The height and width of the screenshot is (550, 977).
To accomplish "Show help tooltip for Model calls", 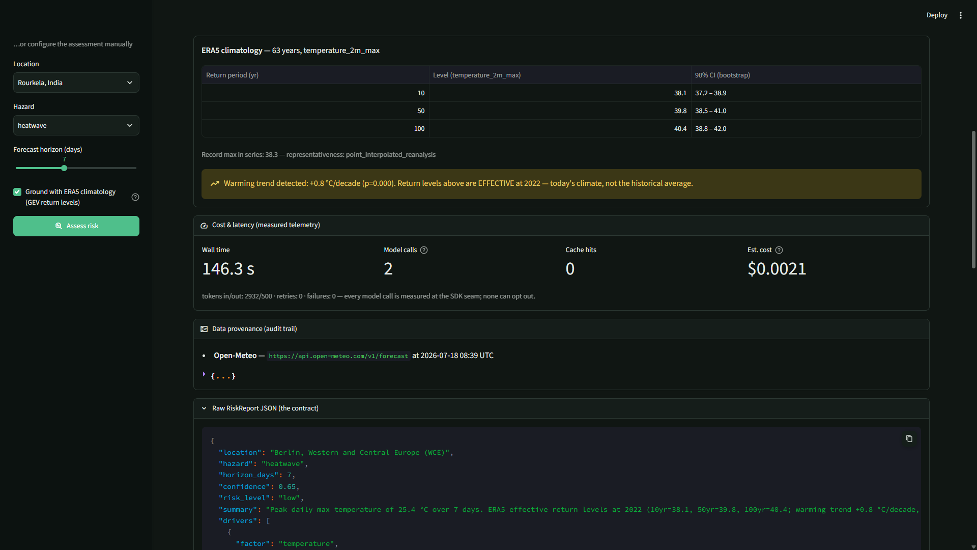I will pos(424,250).
